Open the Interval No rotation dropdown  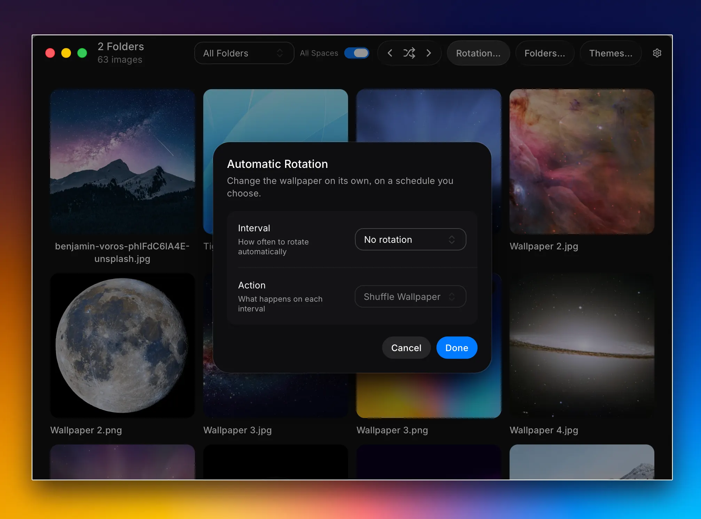click(410, 239)
